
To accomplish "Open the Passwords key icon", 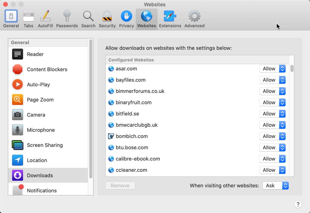I will 67,16.
